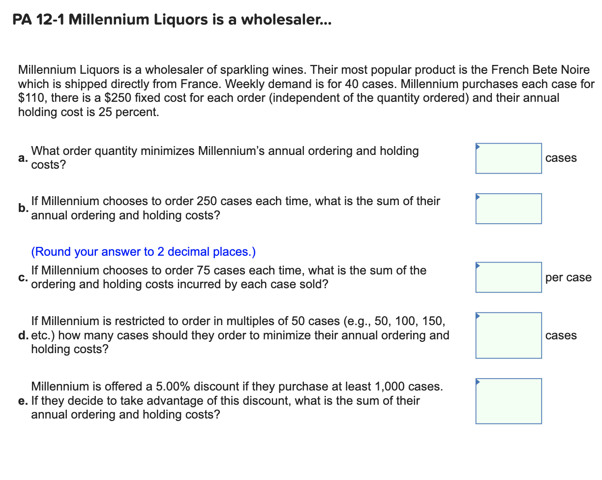Click the answer box for the discount question
Viewport: 602px width, 480px height.
click(509, 401)
